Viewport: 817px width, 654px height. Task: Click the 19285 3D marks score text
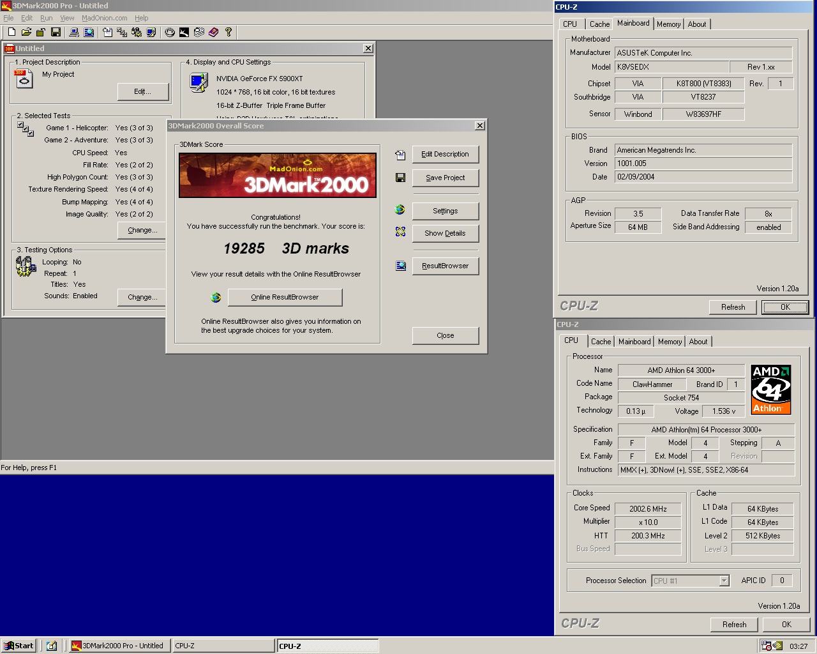click(286, 248)
